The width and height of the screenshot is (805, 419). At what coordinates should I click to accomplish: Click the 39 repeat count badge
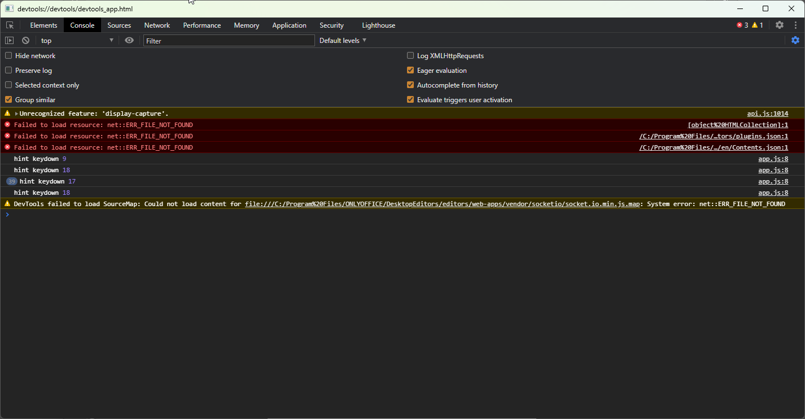(x=12, y=181)
